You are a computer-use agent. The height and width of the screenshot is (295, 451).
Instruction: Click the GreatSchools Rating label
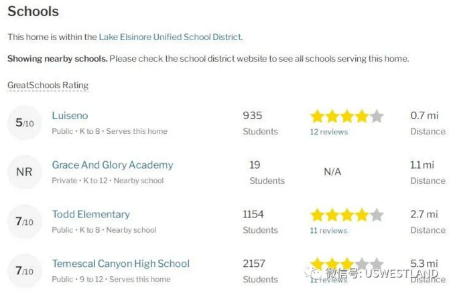(x=48, y=85)
